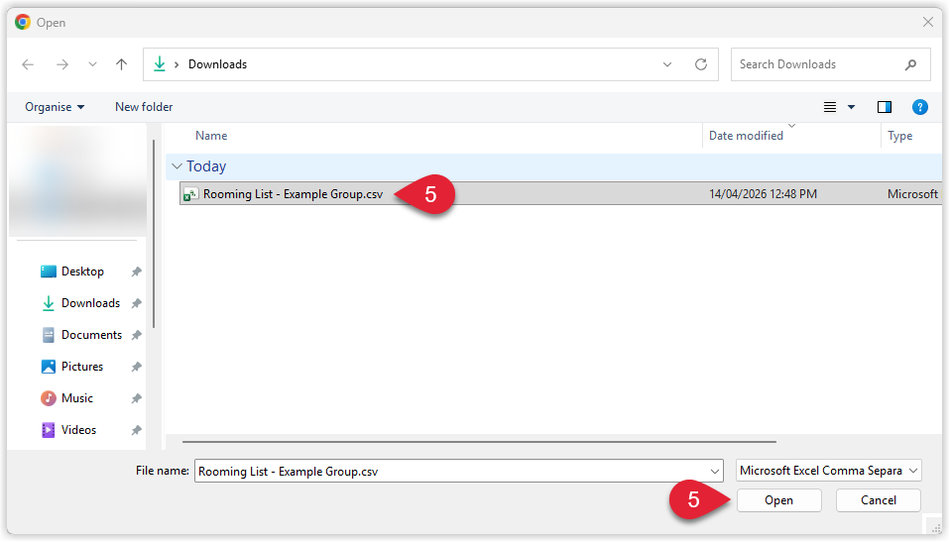Image resolution: width=950 pixels, height=542 pixels.
Task: Click the pin icon next to Music
Action: coord(136,398)
